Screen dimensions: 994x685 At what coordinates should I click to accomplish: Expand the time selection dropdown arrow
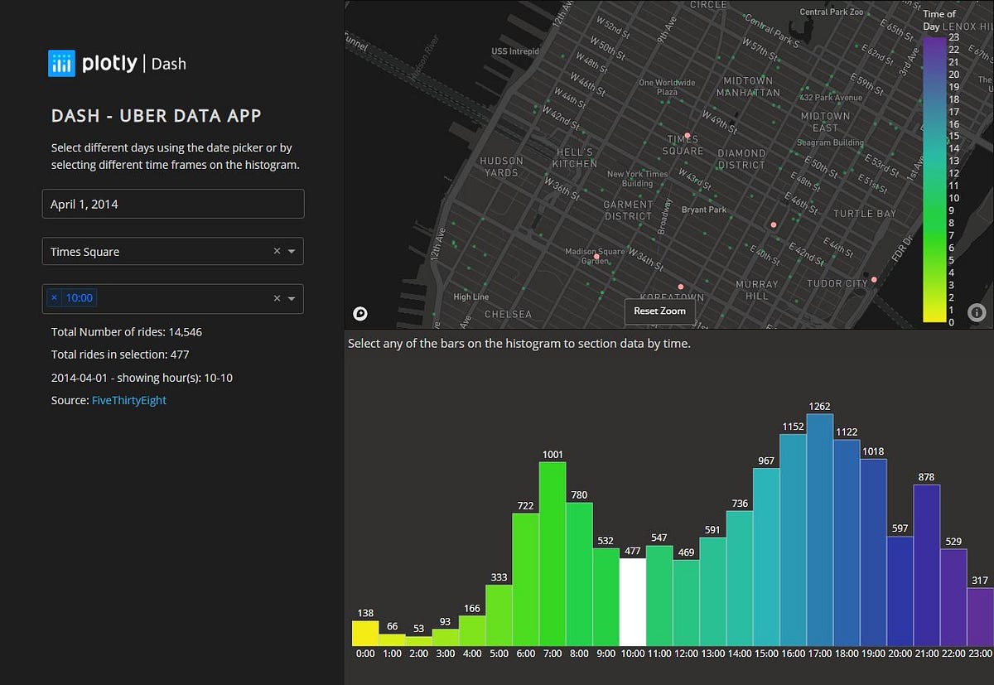pyautogui.click(x=292, y=298)
